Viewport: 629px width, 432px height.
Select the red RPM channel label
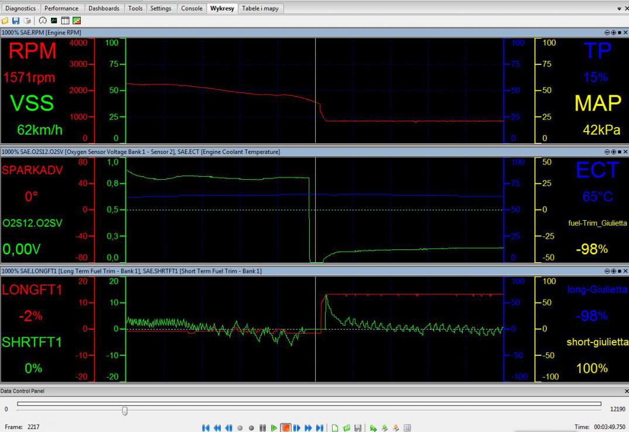click(x=32, y=51)
